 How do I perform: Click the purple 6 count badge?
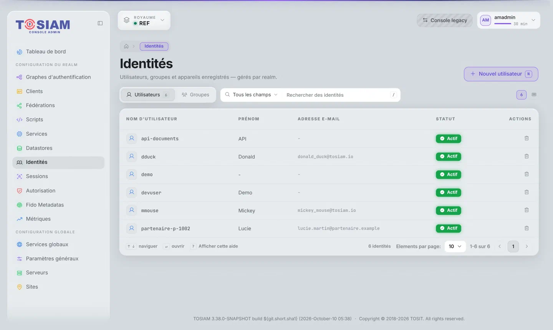pyautogui.click(x=521, y=95)
